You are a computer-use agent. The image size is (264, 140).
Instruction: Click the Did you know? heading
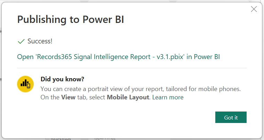[x=62, y=79]
